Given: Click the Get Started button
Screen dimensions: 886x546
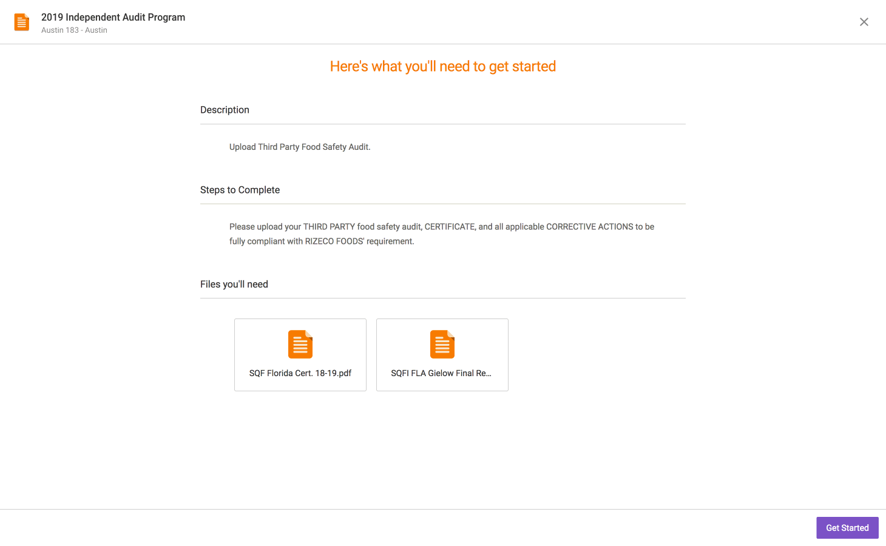Looking at the screenshot, I should pos(847,528).
